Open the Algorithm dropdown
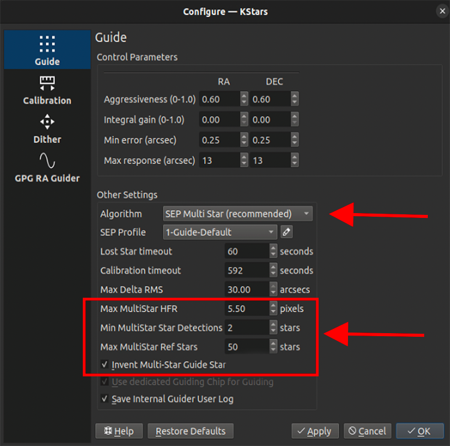The width and height of the screenshot is (450, 446). (238, 214)
